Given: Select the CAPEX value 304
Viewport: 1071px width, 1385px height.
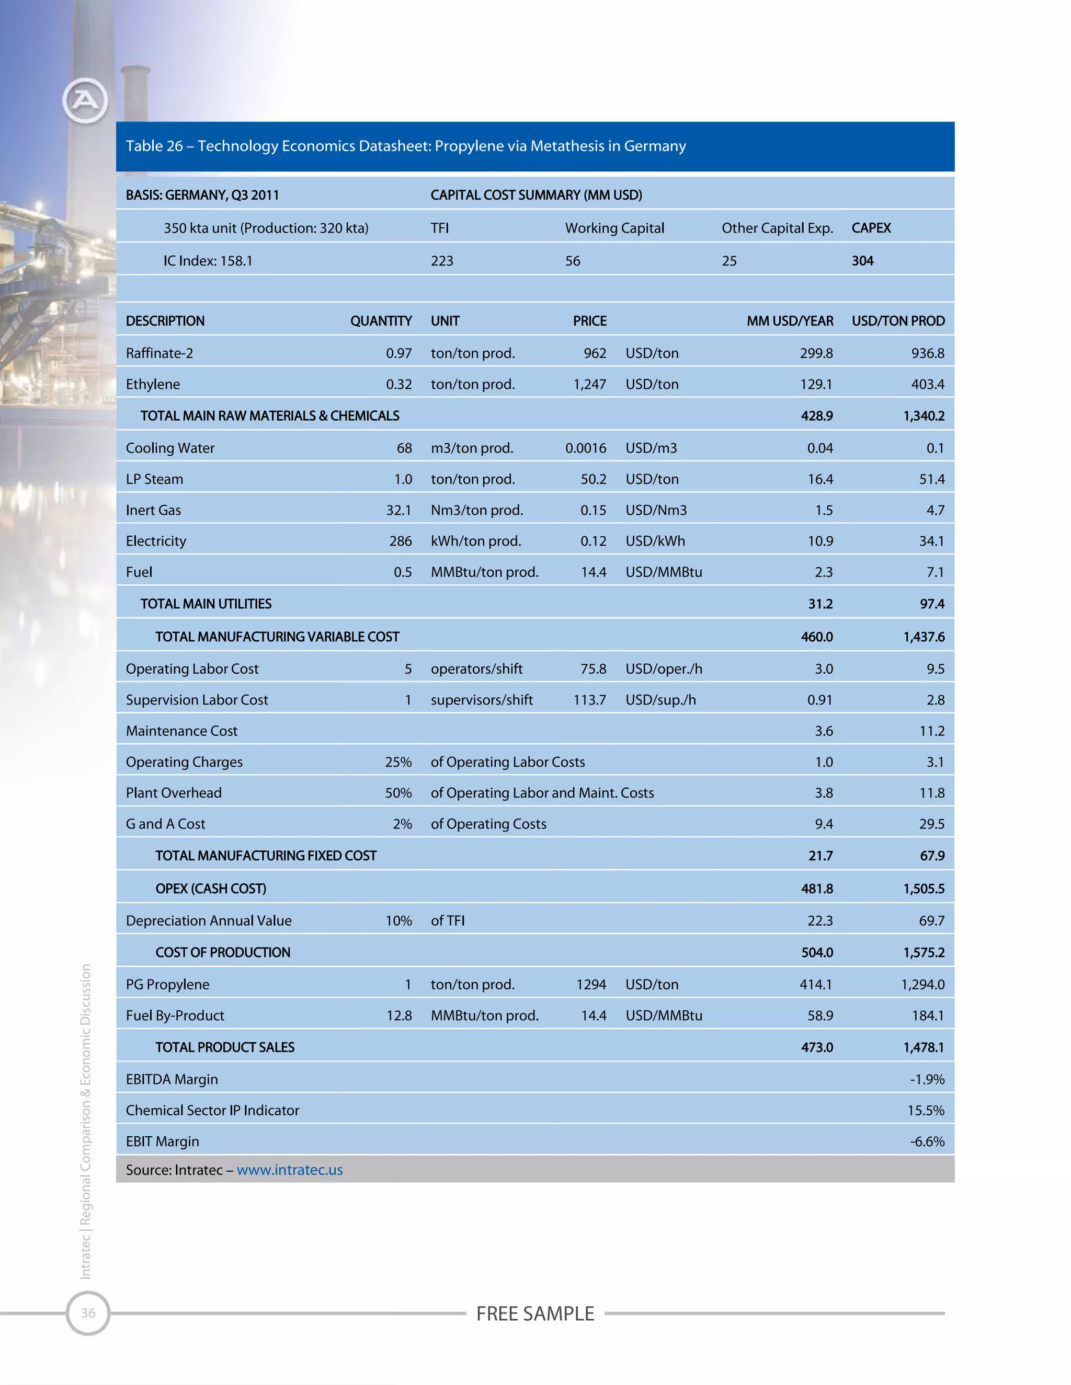Looking at the screenshot, I should (862, 261).
